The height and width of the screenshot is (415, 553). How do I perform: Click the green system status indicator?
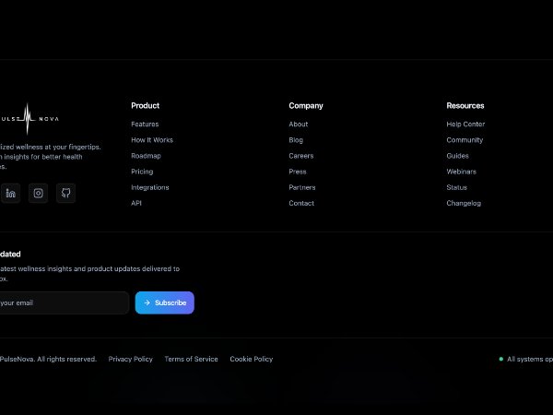coord(501,359)
